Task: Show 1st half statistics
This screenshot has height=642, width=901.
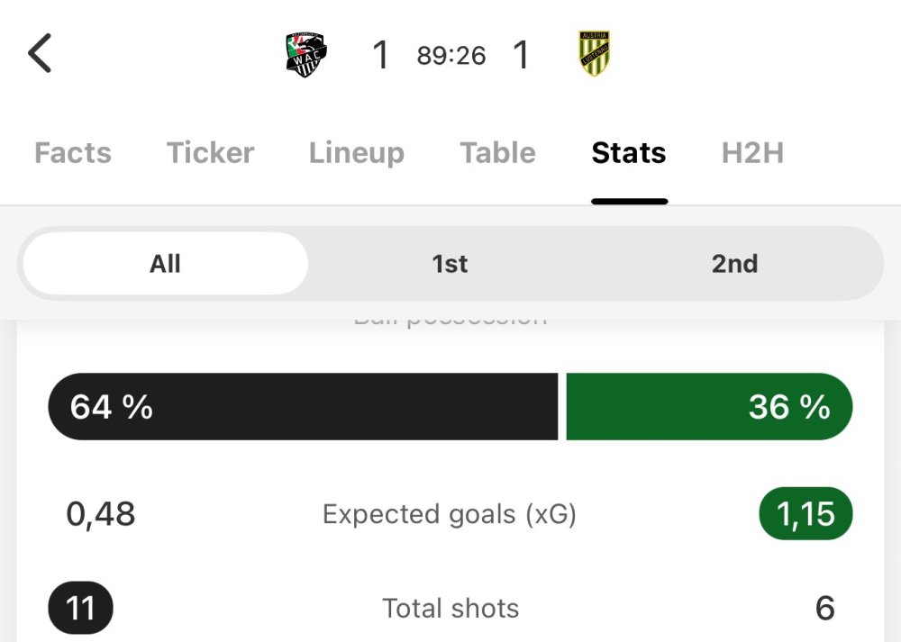Action: point(450,264)
